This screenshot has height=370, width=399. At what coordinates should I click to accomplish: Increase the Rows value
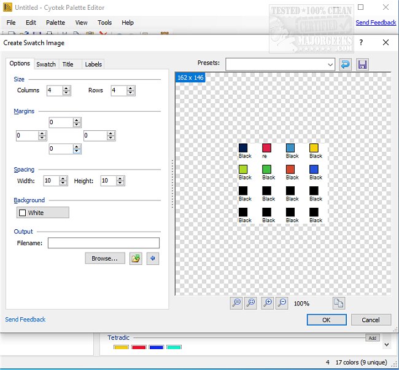pos(131,89)
